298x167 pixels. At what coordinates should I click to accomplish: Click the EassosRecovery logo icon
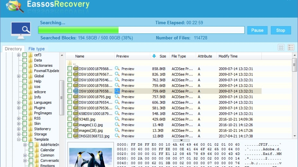tap(15, 6)
